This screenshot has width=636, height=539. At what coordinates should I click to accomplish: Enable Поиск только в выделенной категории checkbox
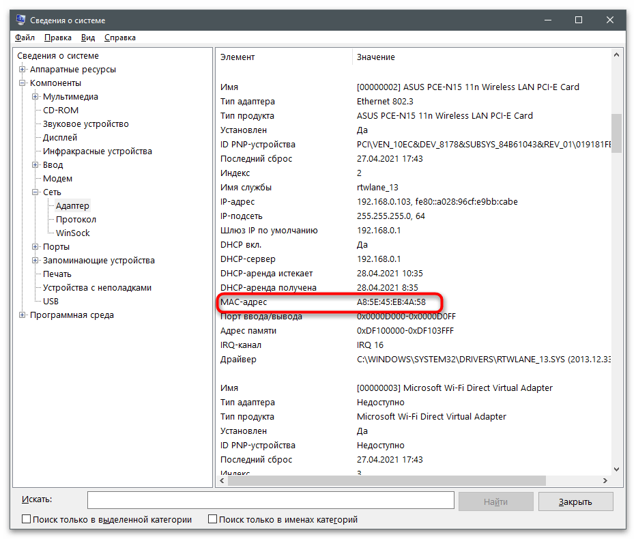(x=27, y=519)
